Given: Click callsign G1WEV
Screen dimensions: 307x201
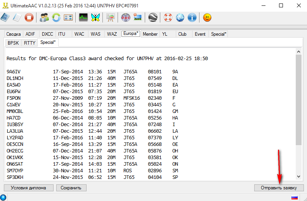Looking at the screenshot, I should (14, 105).
